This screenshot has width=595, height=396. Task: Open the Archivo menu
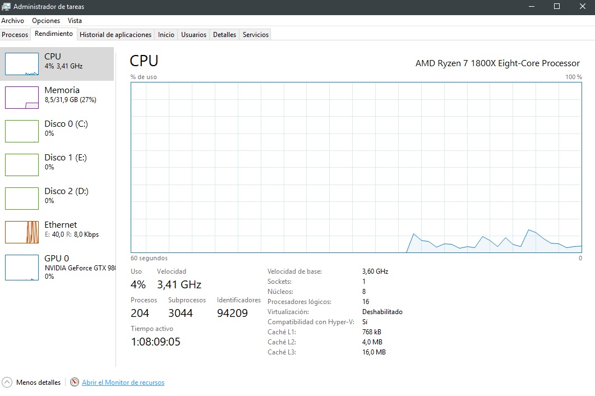12,21
